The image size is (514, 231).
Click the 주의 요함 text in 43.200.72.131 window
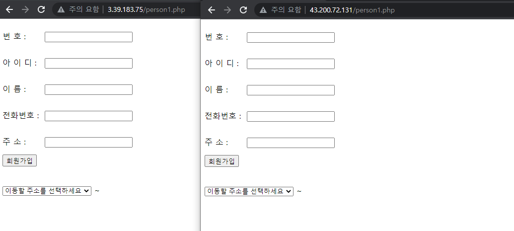coord(286,10)
